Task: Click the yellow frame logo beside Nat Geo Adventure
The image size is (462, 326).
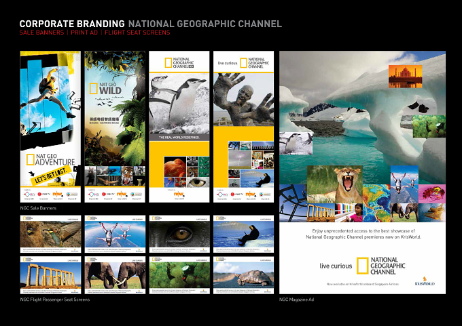Action: coord(31,160)
